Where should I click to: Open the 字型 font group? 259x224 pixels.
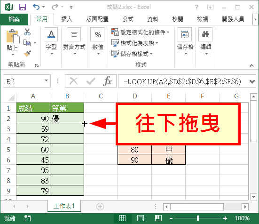click(x=51, y=42)
